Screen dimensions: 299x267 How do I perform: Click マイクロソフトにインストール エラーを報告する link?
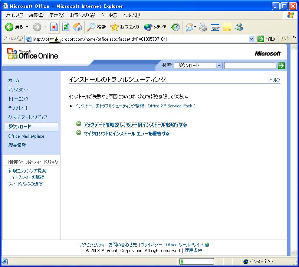coord(126,134)
